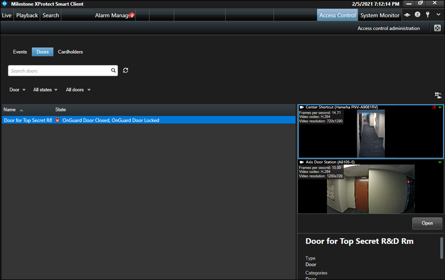Click the Open door button

coord(427,223)
